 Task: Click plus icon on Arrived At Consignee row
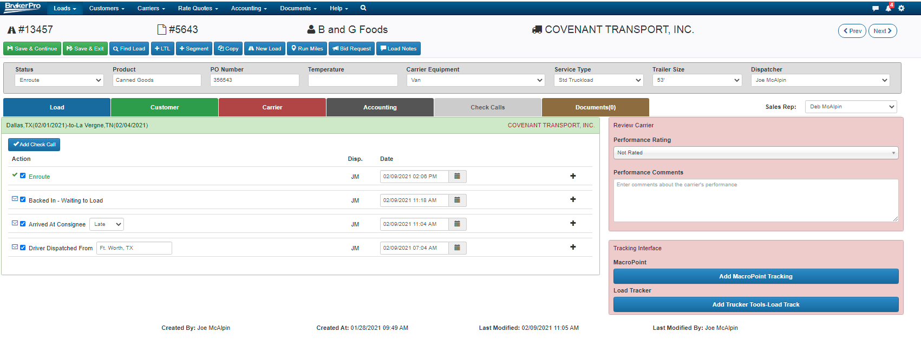pos(573,223)
